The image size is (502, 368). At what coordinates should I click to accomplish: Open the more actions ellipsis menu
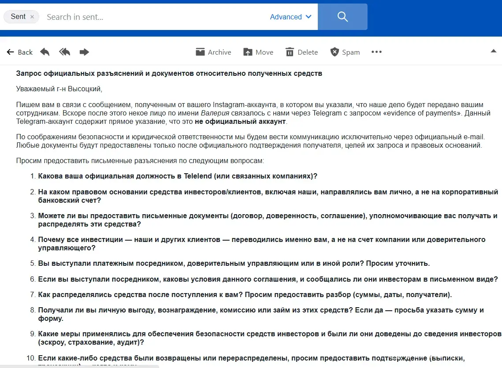[376, 52]
